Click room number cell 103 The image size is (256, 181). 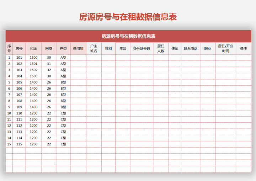(x=19, y=70)
